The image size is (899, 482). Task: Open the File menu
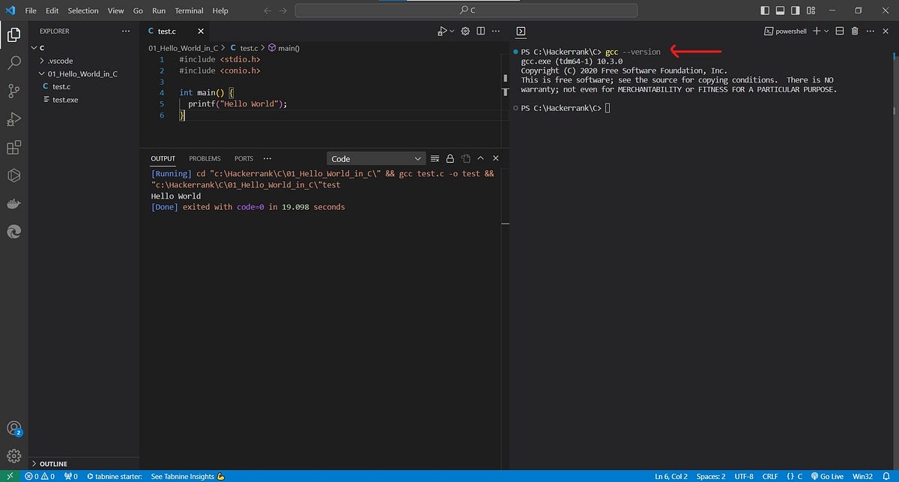(x=31, y=10)
